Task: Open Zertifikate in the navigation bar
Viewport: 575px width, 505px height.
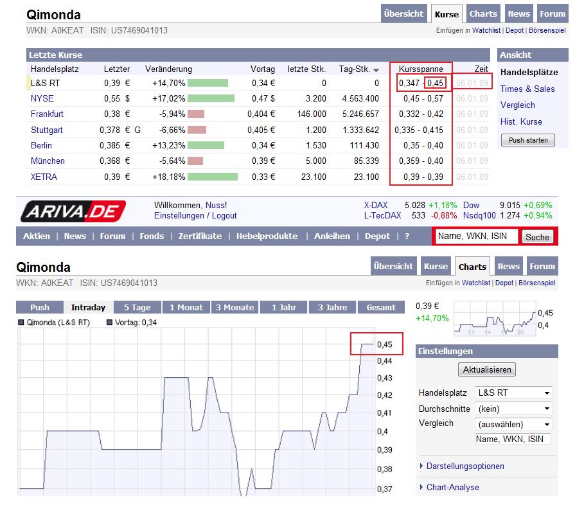Action: point(200,236)
